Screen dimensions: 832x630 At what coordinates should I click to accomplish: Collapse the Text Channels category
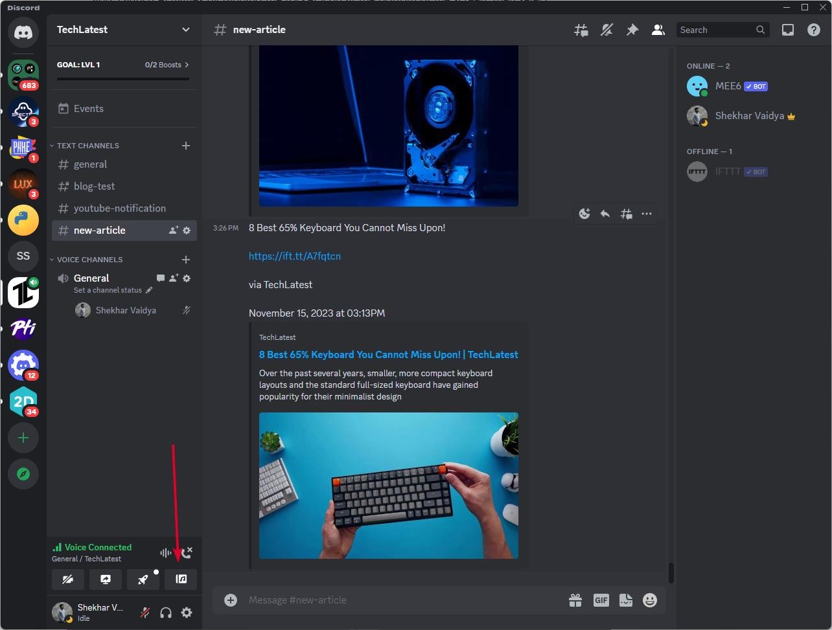coord(85,146)
